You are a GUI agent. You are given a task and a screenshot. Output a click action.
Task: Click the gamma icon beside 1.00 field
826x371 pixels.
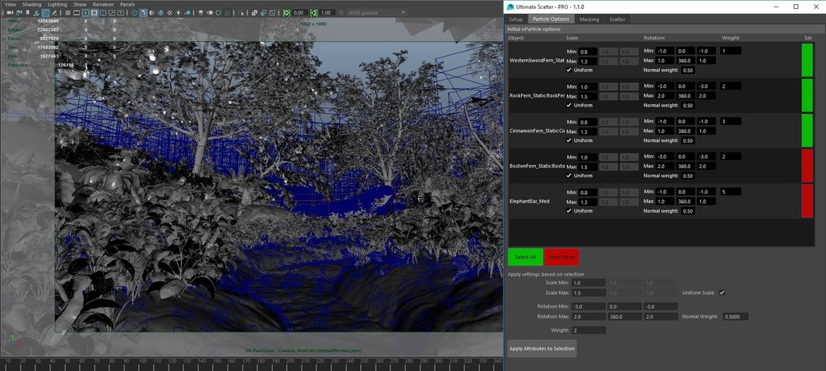[x=314, y=13]
